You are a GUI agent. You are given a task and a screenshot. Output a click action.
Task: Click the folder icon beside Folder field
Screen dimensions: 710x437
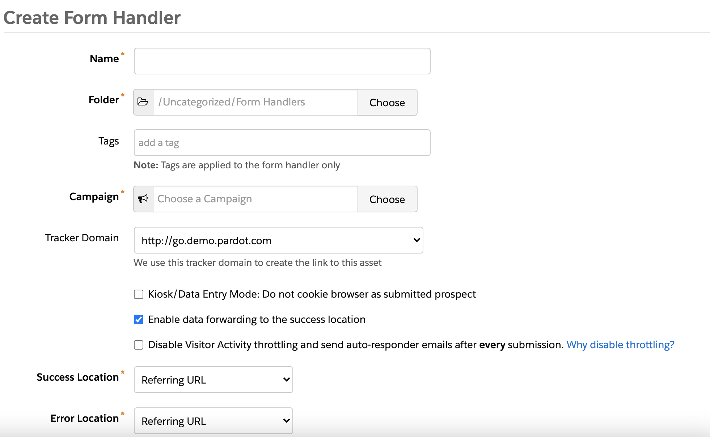[143, 102]
